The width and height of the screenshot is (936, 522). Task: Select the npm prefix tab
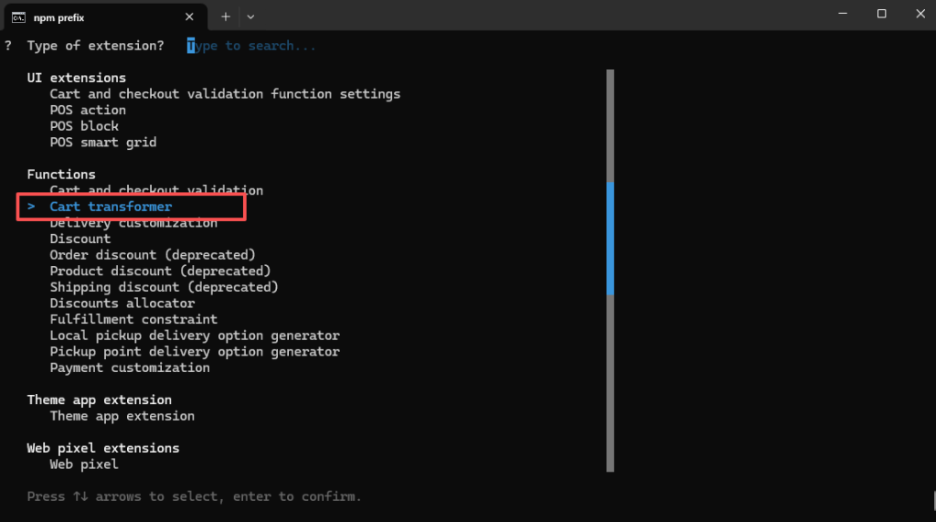coord(101,16)
